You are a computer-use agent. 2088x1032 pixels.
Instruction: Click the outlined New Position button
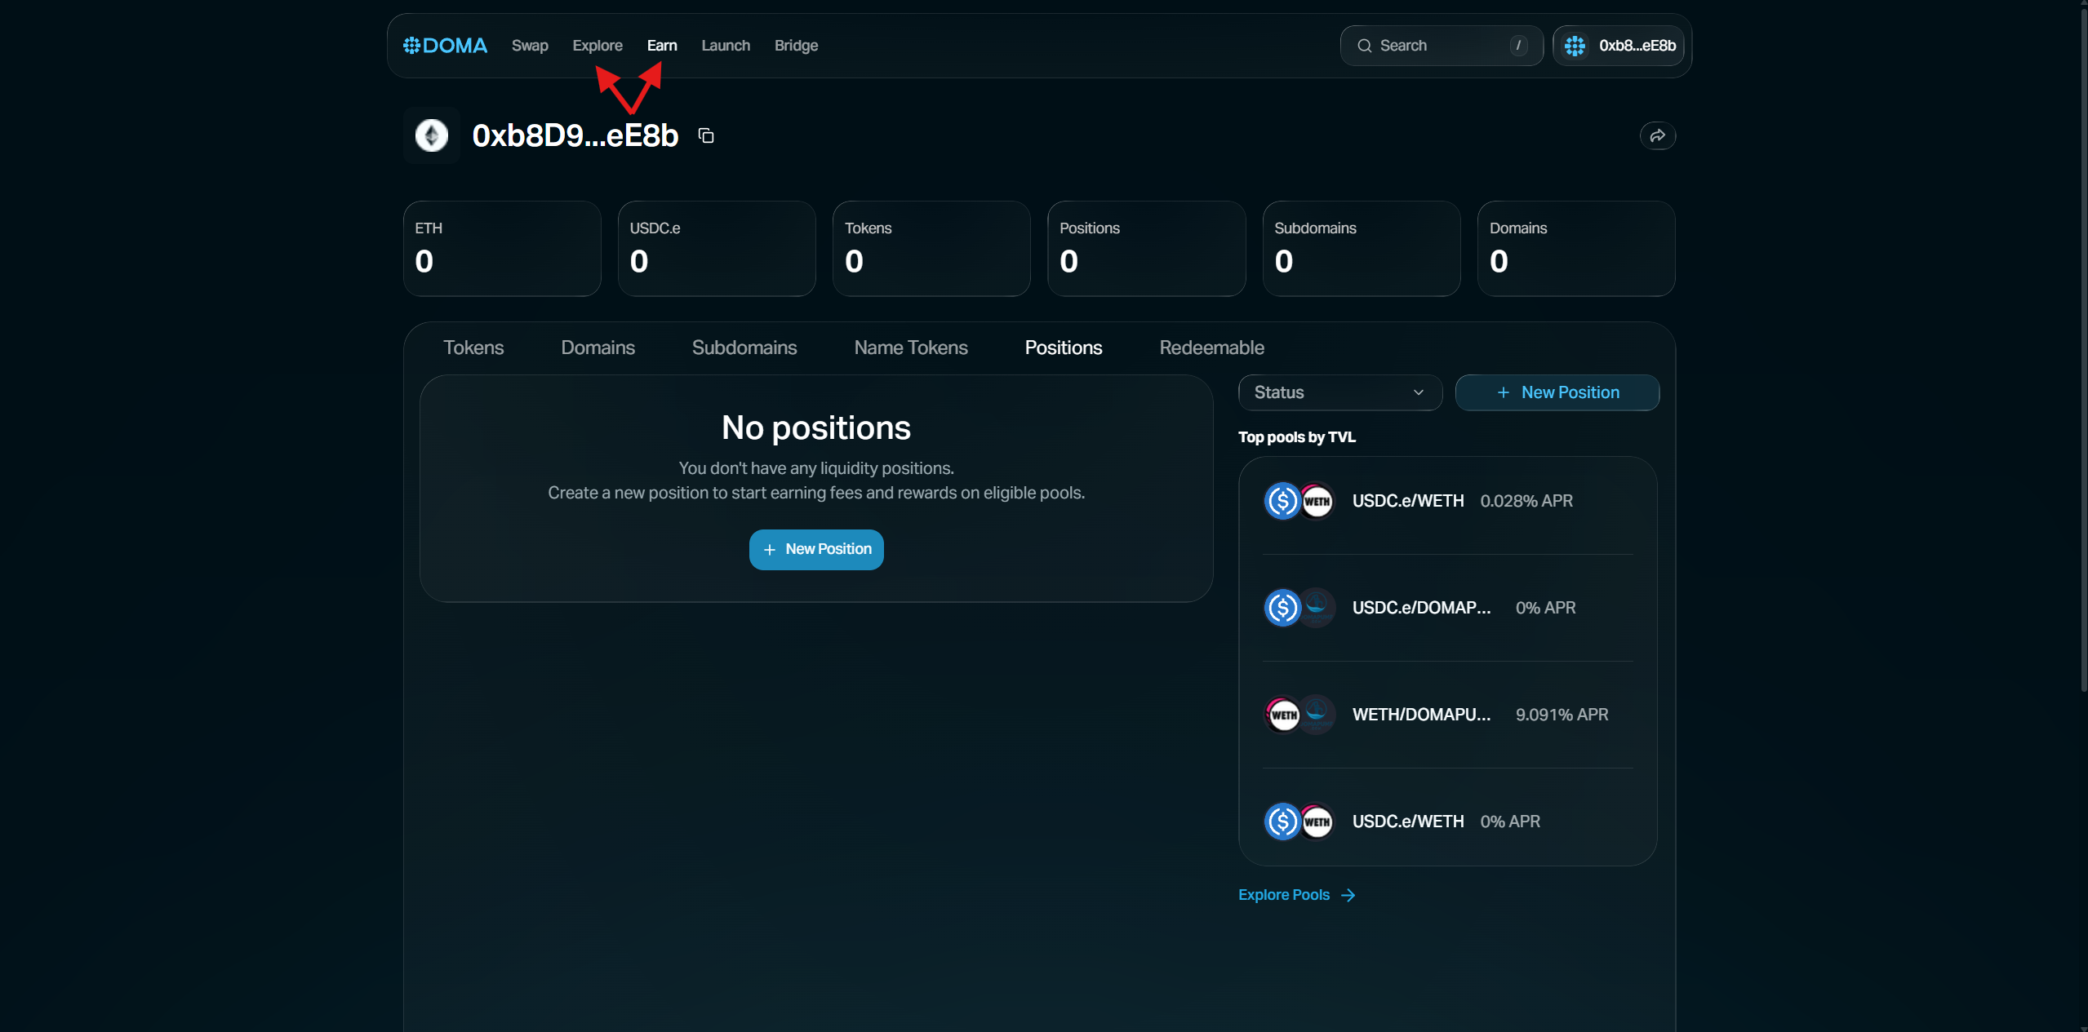point(1557,392)
